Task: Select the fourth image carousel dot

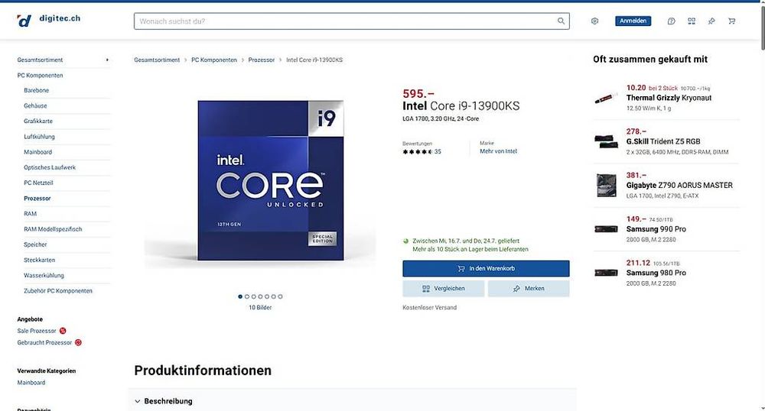Action: coord(260,296)
